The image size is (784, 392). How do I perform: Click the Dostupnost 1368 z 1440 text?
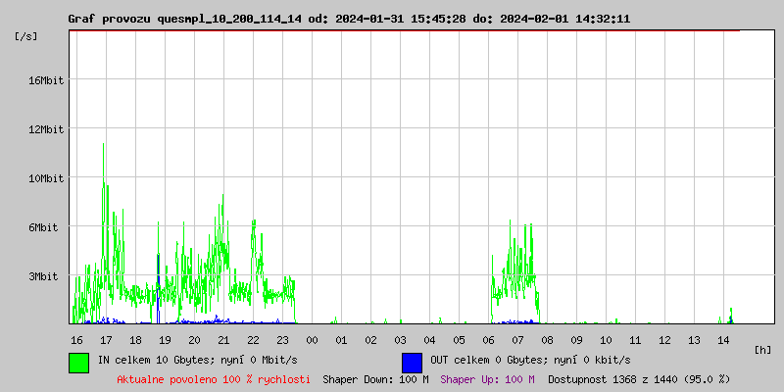639,379
